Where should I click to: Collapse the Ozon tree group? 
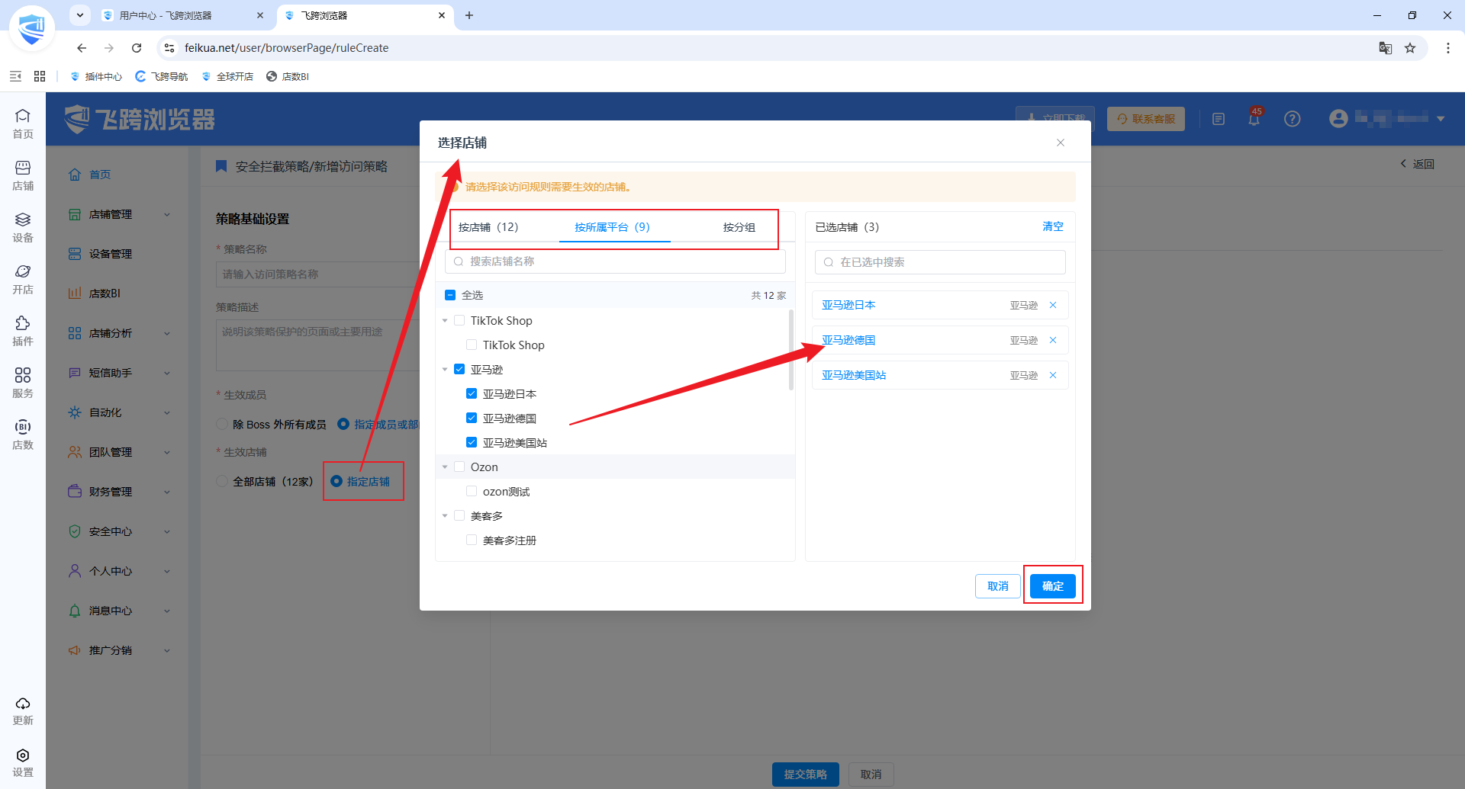tap(445, 467)
